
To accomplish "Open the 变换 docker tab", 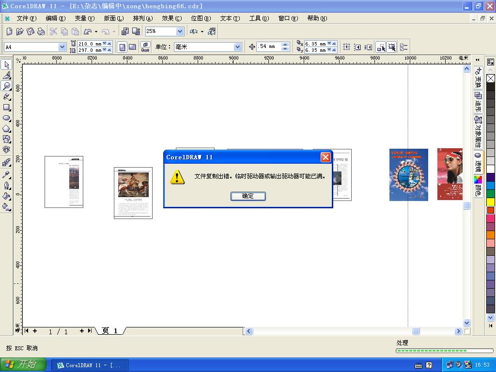I will tap(478, 78).
